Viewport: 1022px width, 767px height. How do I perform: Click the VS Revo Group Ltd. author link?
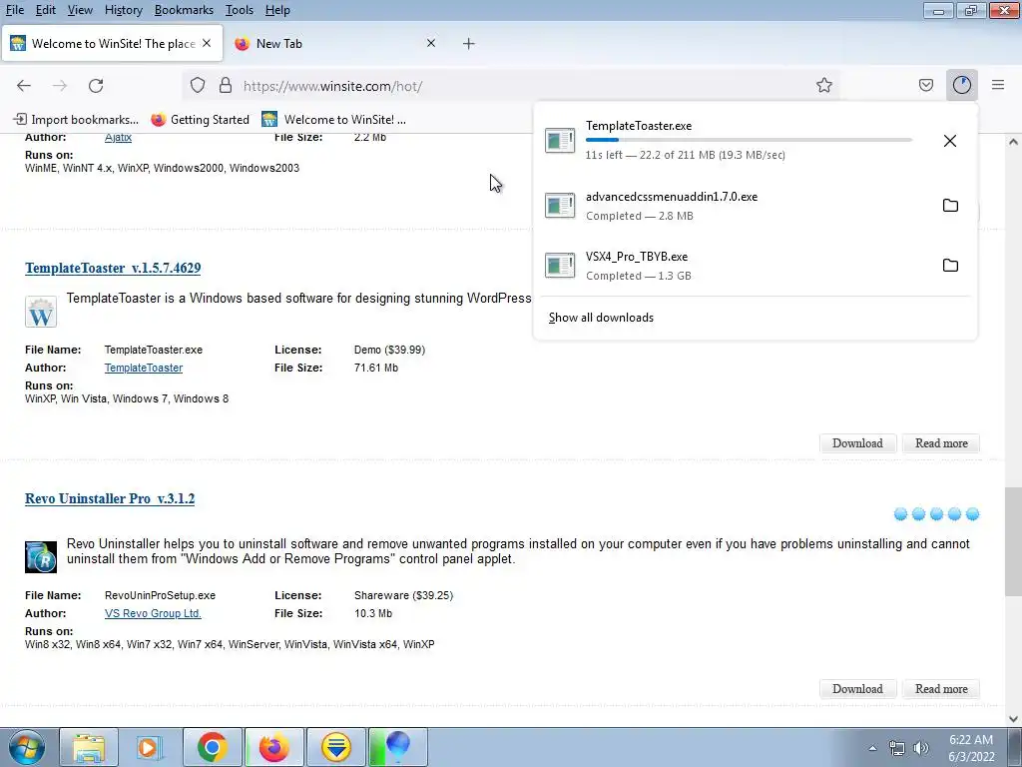point(153,614)
